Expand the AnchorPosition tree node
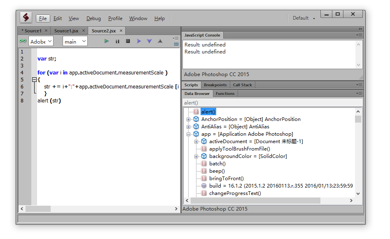Screen dimensions: 390x239 [x=188, y=119]
